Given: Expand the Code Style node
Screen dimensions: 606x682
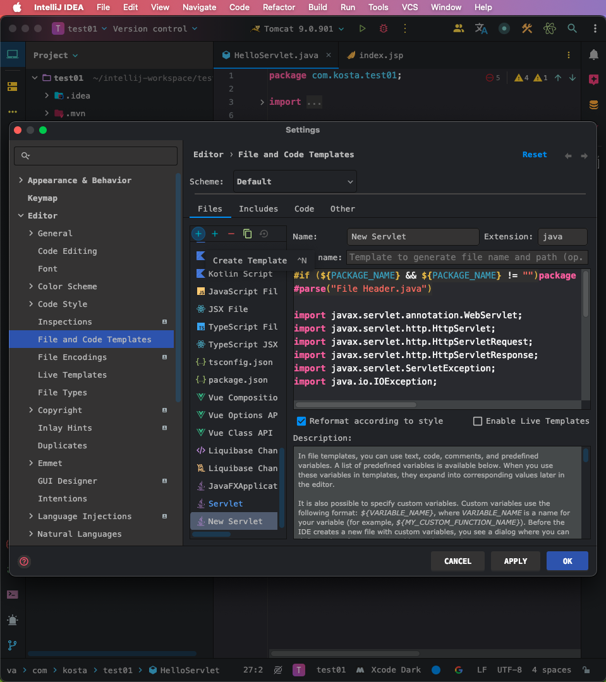Looking at the screenshot, I should tap(31, 304).
